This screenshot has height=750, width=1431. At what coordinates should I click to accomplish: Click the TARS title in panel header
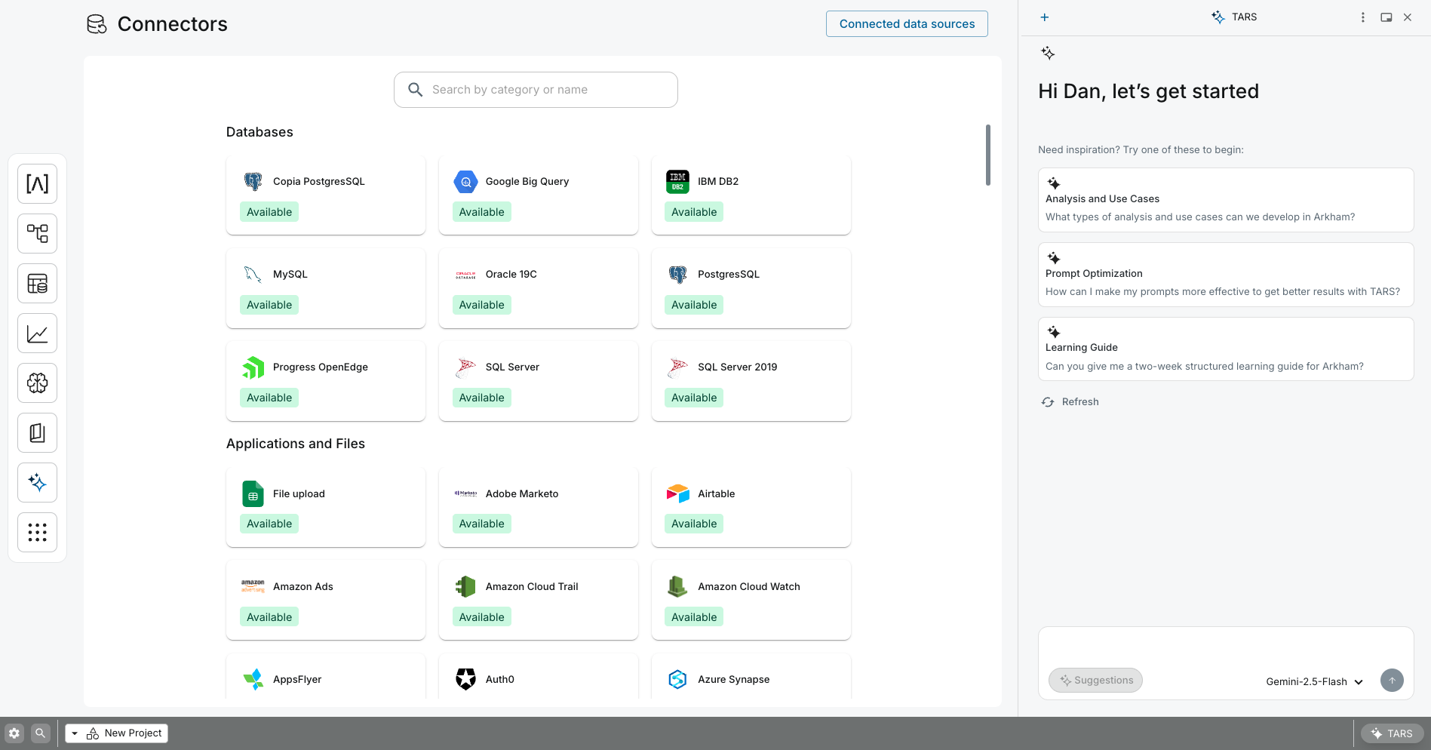(x=1244, y=17)
